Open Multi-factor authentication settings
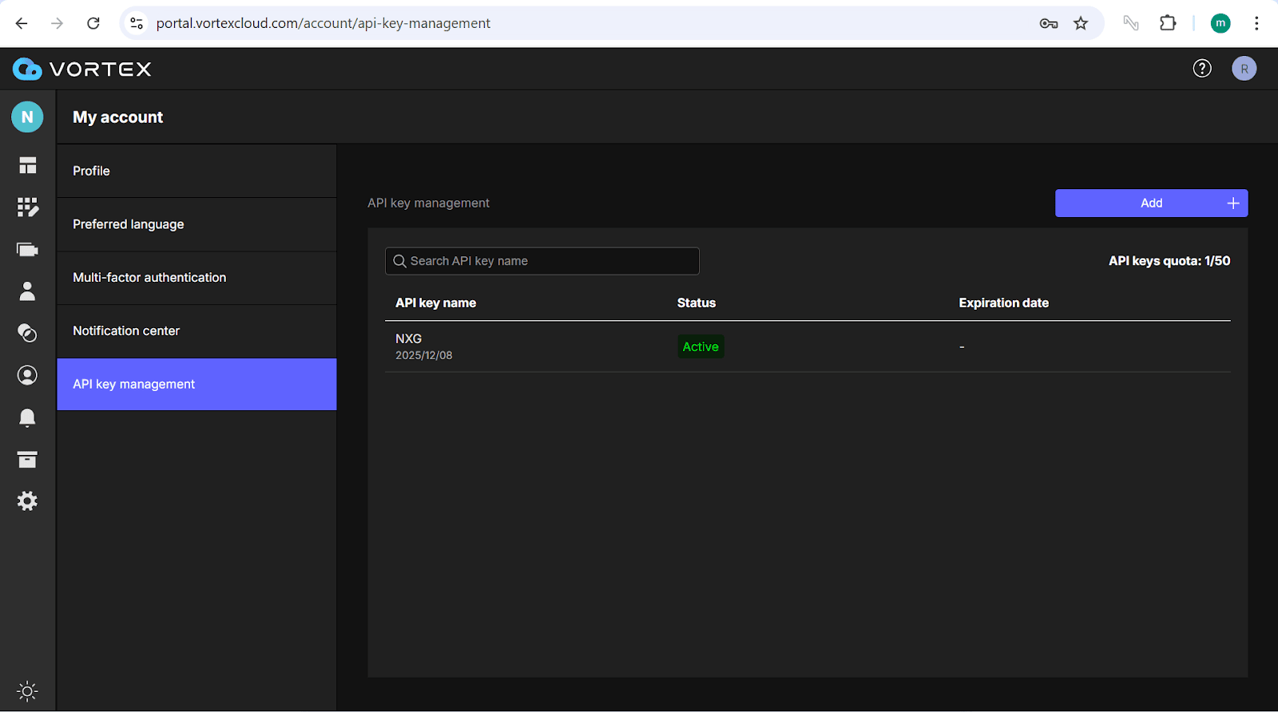 196,278
